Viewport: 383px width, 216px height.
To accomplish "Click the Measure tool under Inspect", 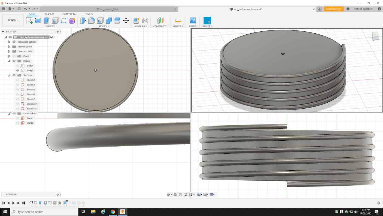I will pos(178,20).
